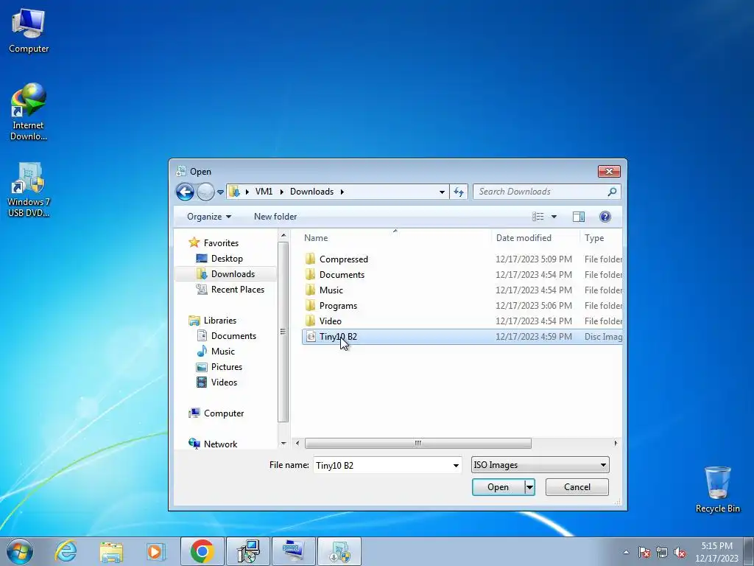
Task: Click the network tray icon
Action: point(662,553)
